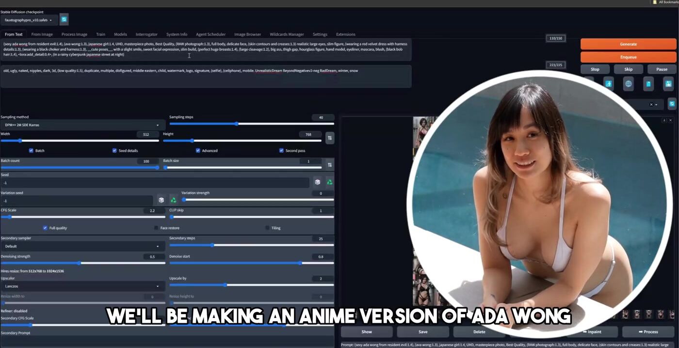Disable the Second pass checkbox

point(281,151)
